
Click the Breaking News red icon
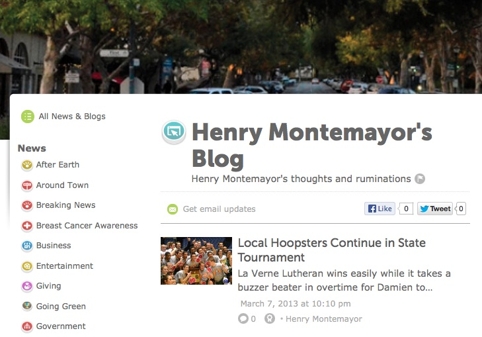[27, 205]
